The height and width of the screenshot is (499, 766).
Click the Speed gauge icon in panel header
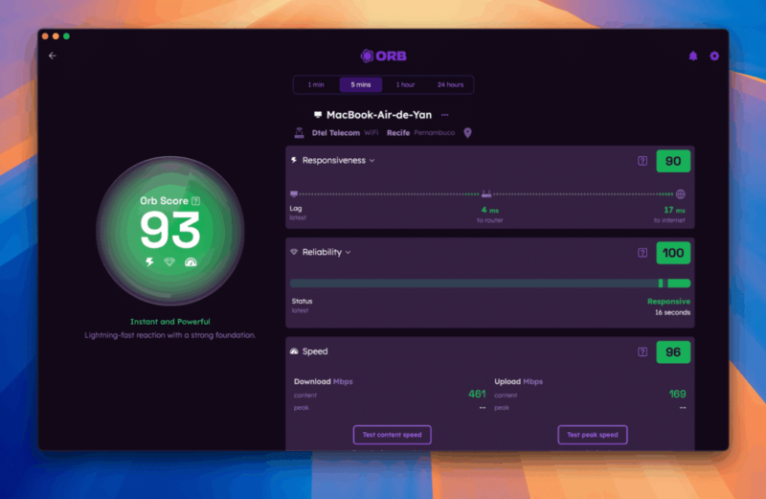pos(294,351)
